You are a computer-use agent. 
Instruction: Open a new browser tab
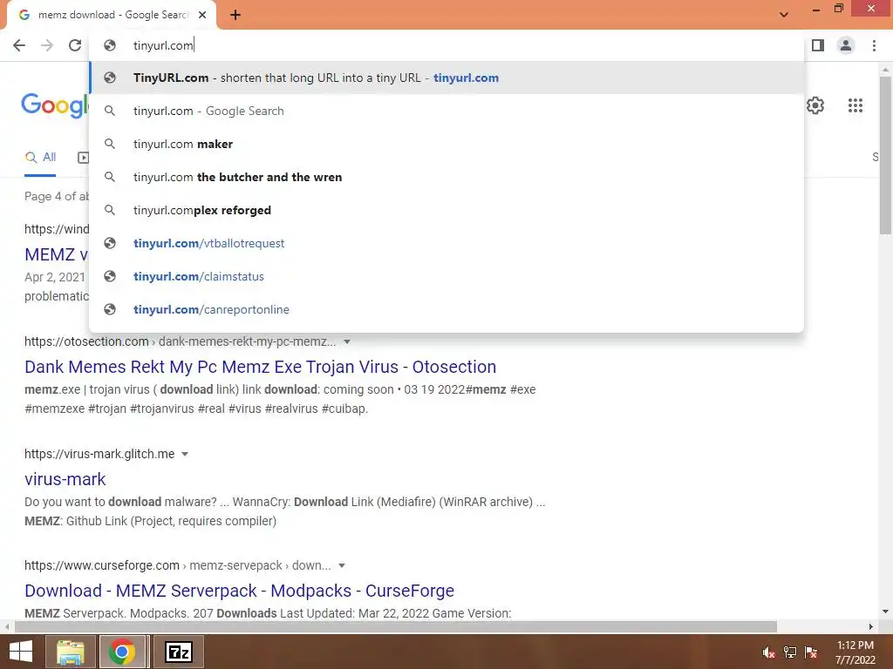[235, 15]
